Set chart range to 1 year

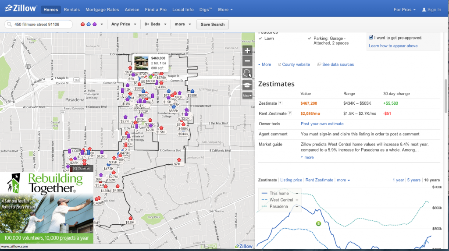click(398, 180)
